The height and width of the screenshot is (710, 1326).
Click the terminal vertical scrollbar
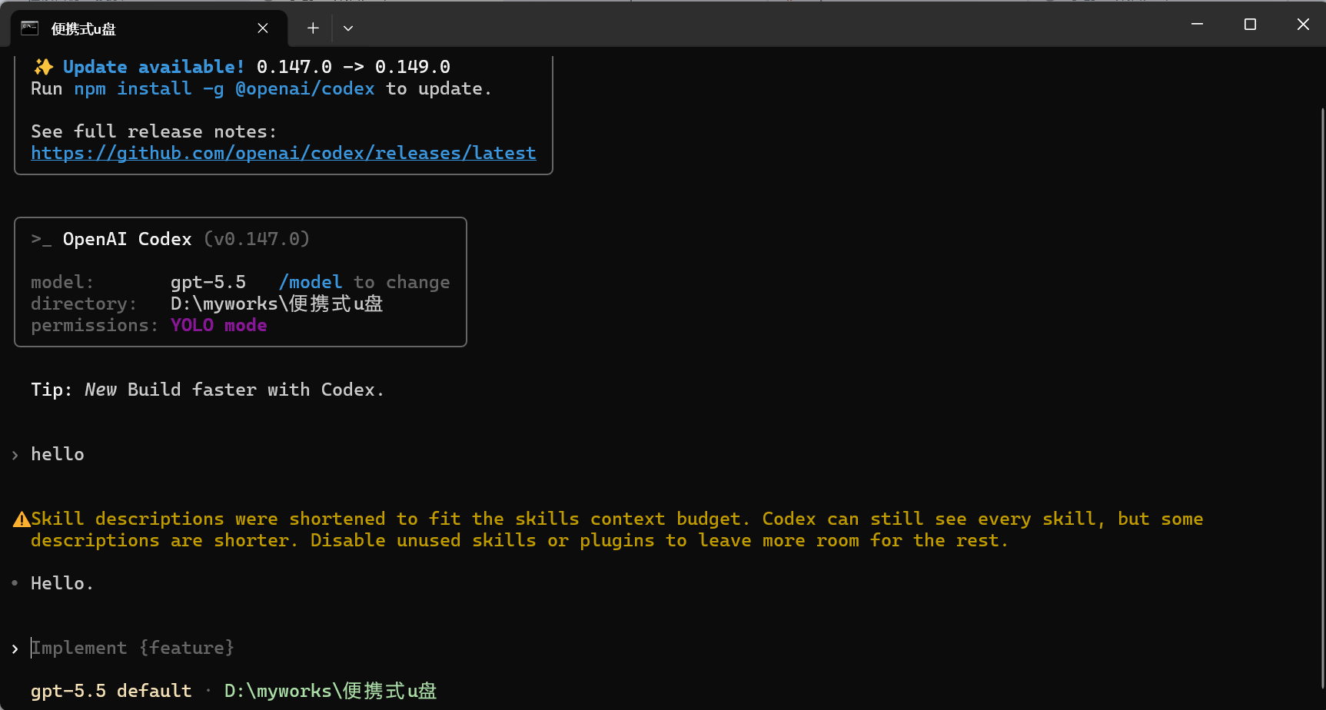[1322, 398]
